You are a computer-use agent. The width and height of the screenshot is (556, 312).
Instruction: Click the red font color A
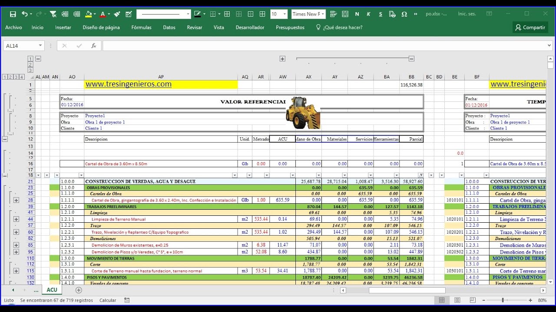click(x=103, y=14)
